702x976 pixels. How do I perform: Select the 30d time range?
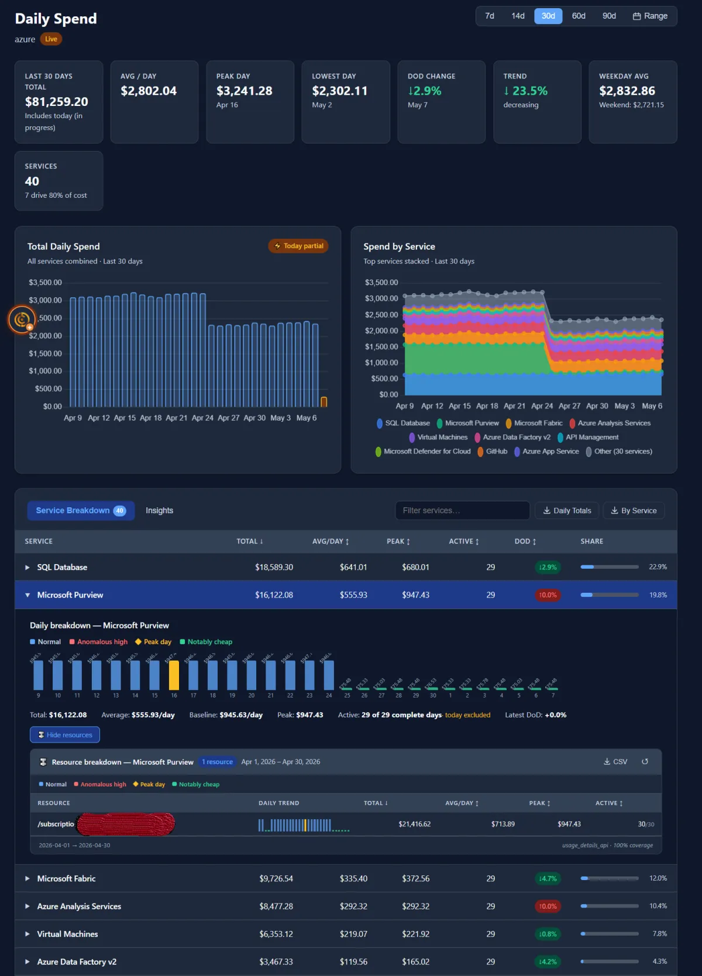548,16
